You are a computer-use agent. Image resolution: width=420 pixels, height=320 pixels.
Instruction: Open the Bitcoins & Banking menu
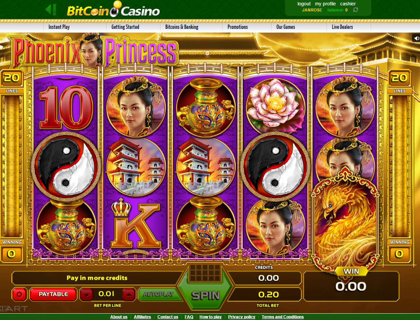pos(182,27)
